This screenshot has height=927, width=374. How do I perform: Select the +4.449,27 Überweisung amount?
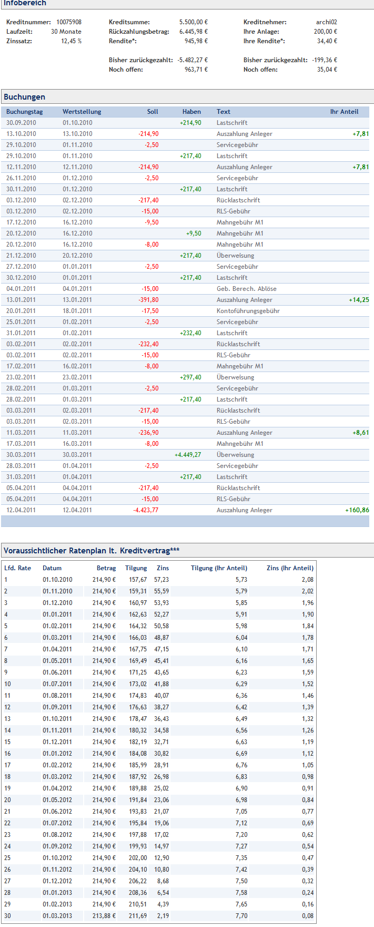point(188,455)
